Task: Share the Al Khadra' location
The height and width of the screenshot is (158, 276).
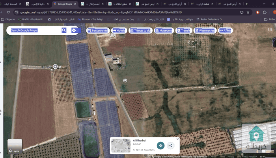Action: click(171, 145)
